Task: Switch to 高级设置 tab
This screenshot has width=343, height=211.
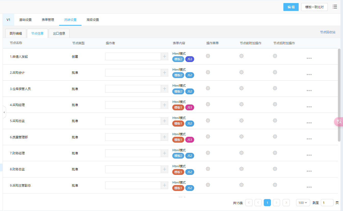Action: [93, 20]
